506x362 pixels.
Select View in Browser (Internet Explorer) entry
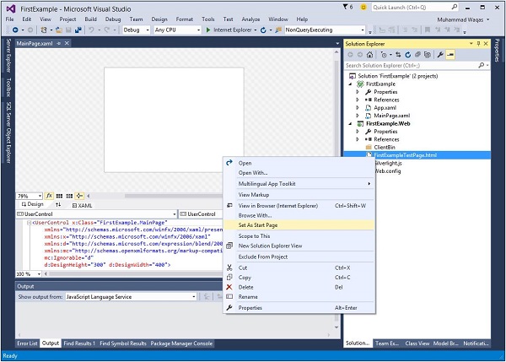pyautogui.click(x=278, y=204)
